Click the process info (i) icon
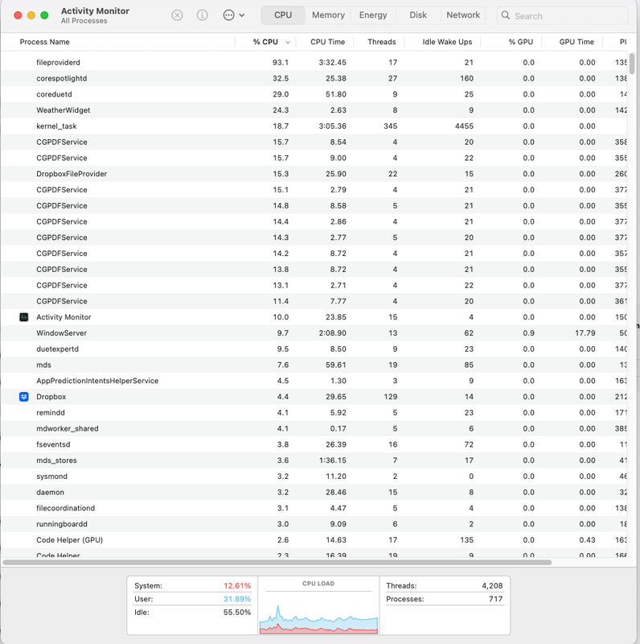This screenshot has height=644, width=640. [x=203, y=15]
